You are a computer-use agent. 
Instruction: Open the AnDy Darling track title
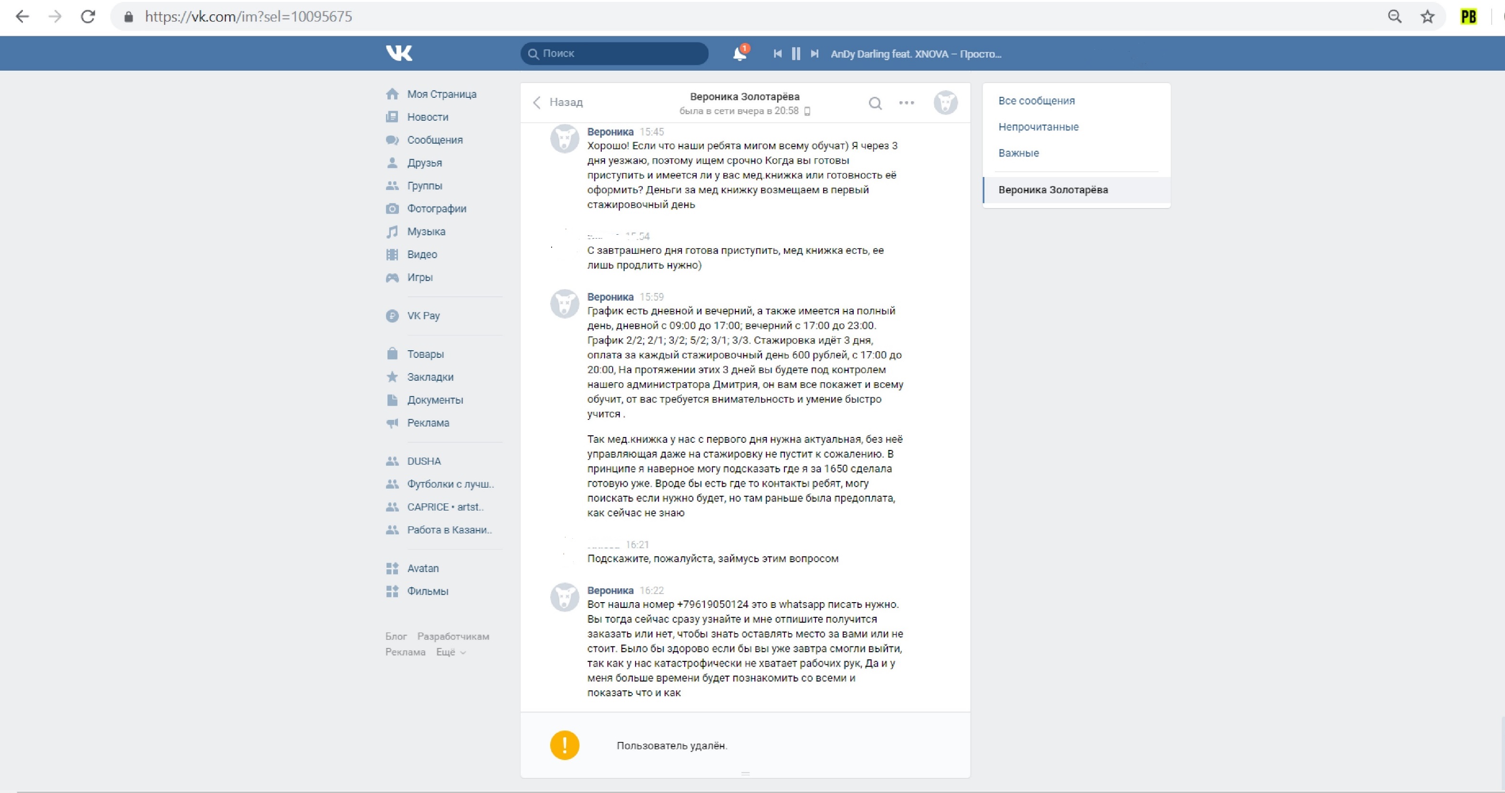[x=916, y=54]
